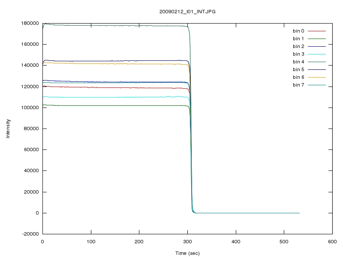
Task: Select the 'bin 7' legend label
Action: point(298,85)
